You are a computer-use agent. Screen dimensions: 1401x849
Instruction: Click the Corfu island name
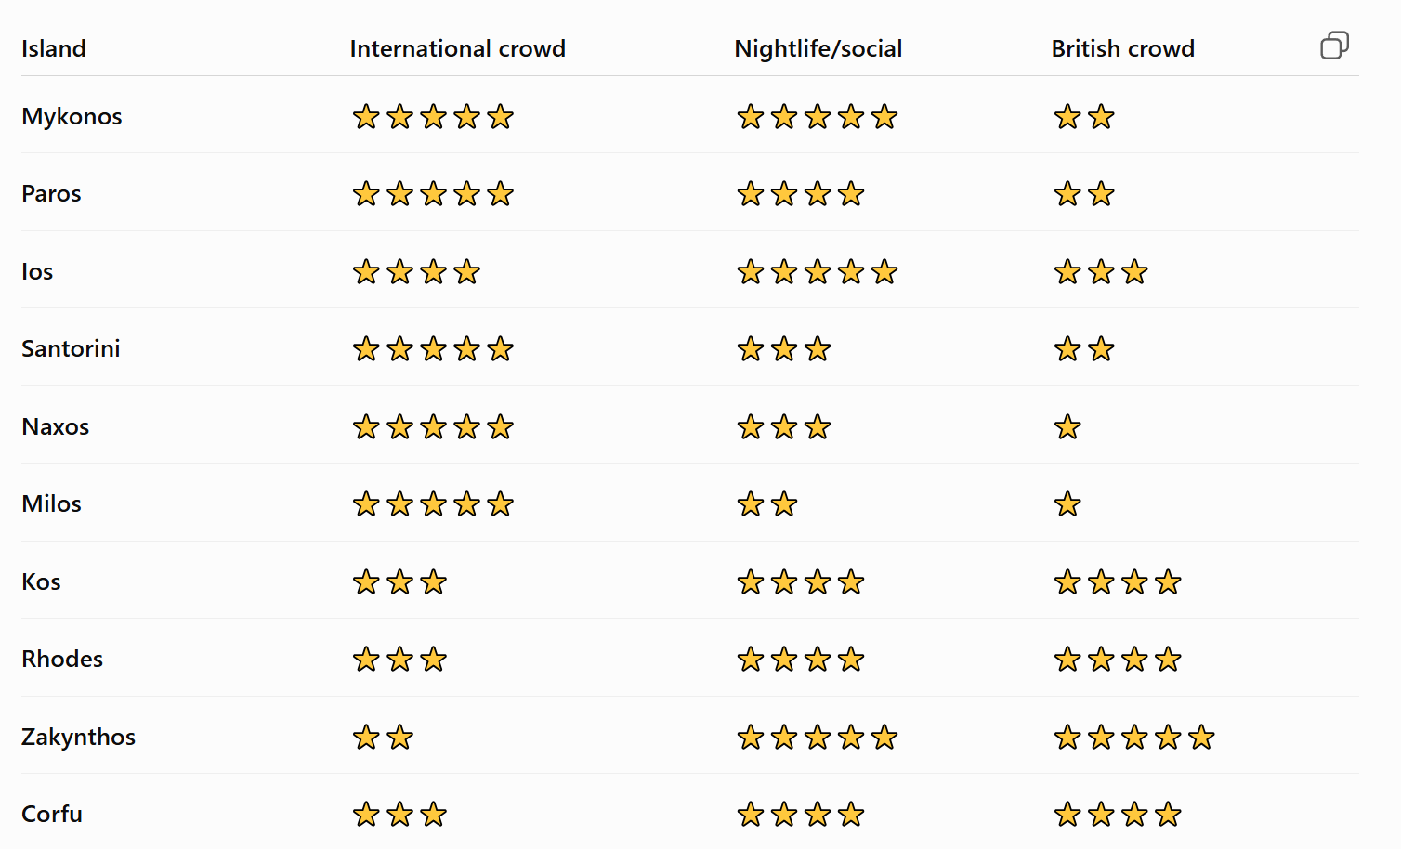(52, 815)
